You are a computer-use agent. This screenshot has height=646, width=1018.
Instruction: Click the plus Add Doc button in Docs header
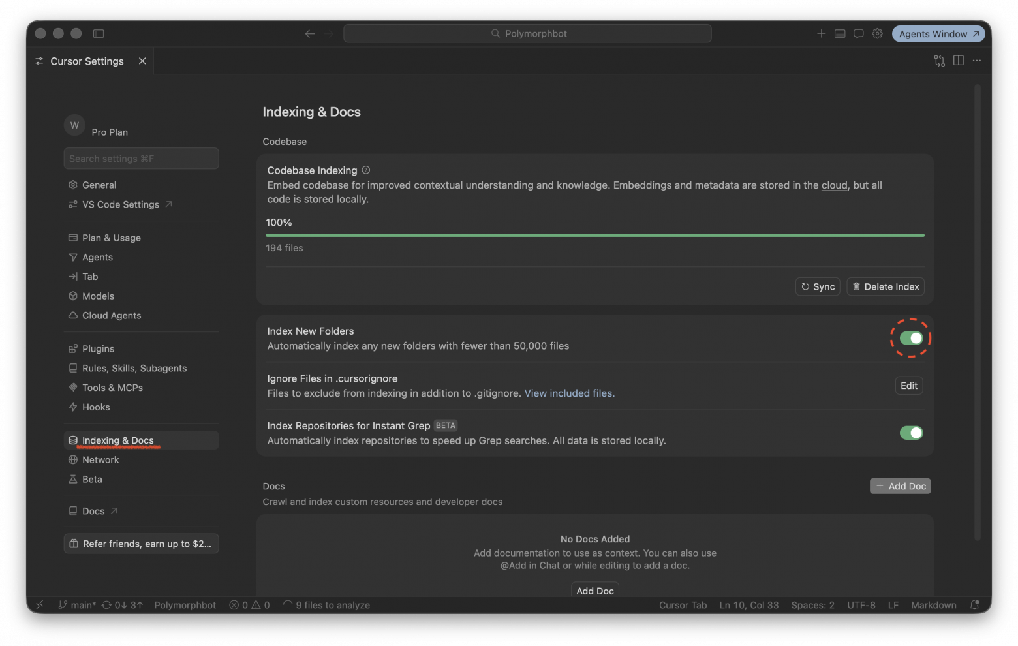coord(901,486)
